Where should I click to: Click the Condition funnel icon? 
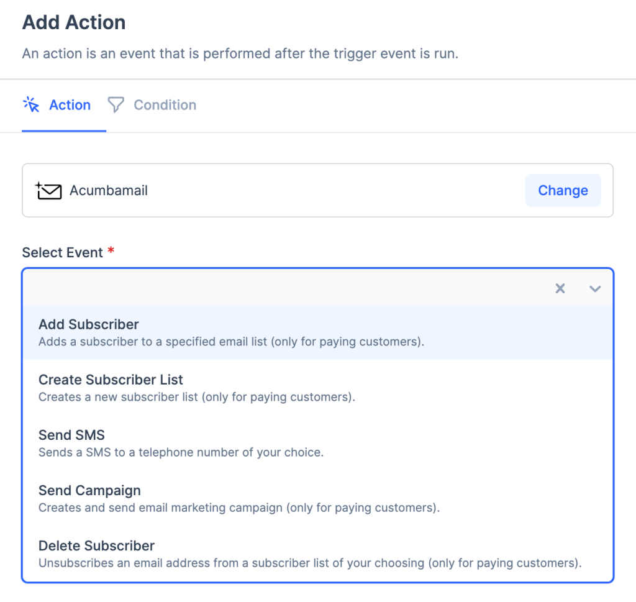pos(116,104)
